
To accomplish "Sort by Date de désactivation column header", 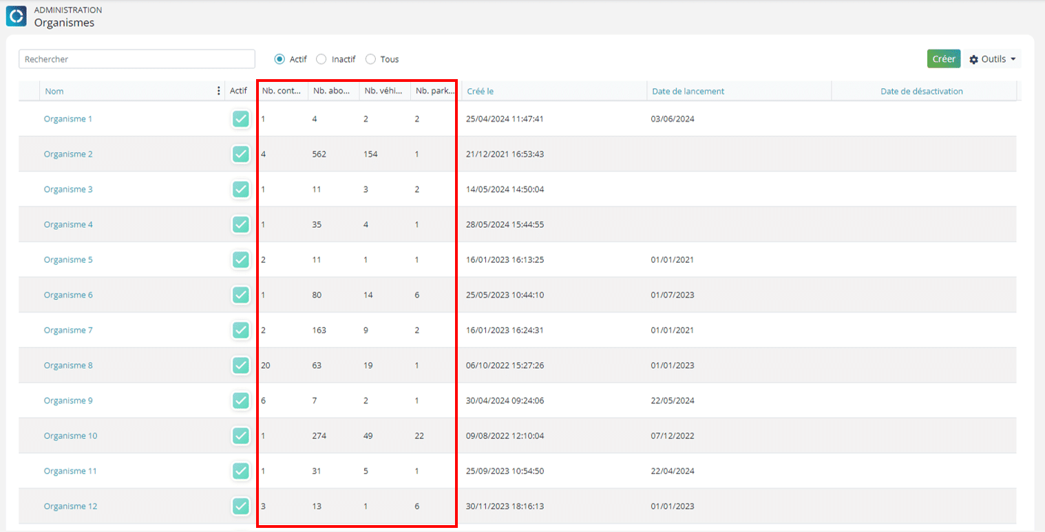I will click(922, 91).
